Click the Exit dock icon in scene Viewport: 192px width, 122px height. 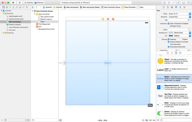pos(113,19)
